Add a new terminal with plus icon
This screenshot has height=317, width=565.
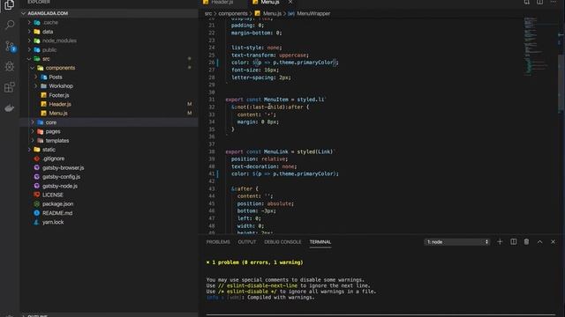(x=500, y=242)
